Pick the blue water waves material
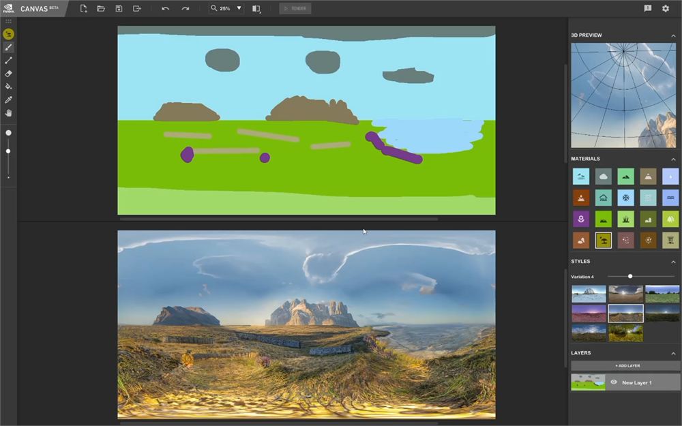 670,198
